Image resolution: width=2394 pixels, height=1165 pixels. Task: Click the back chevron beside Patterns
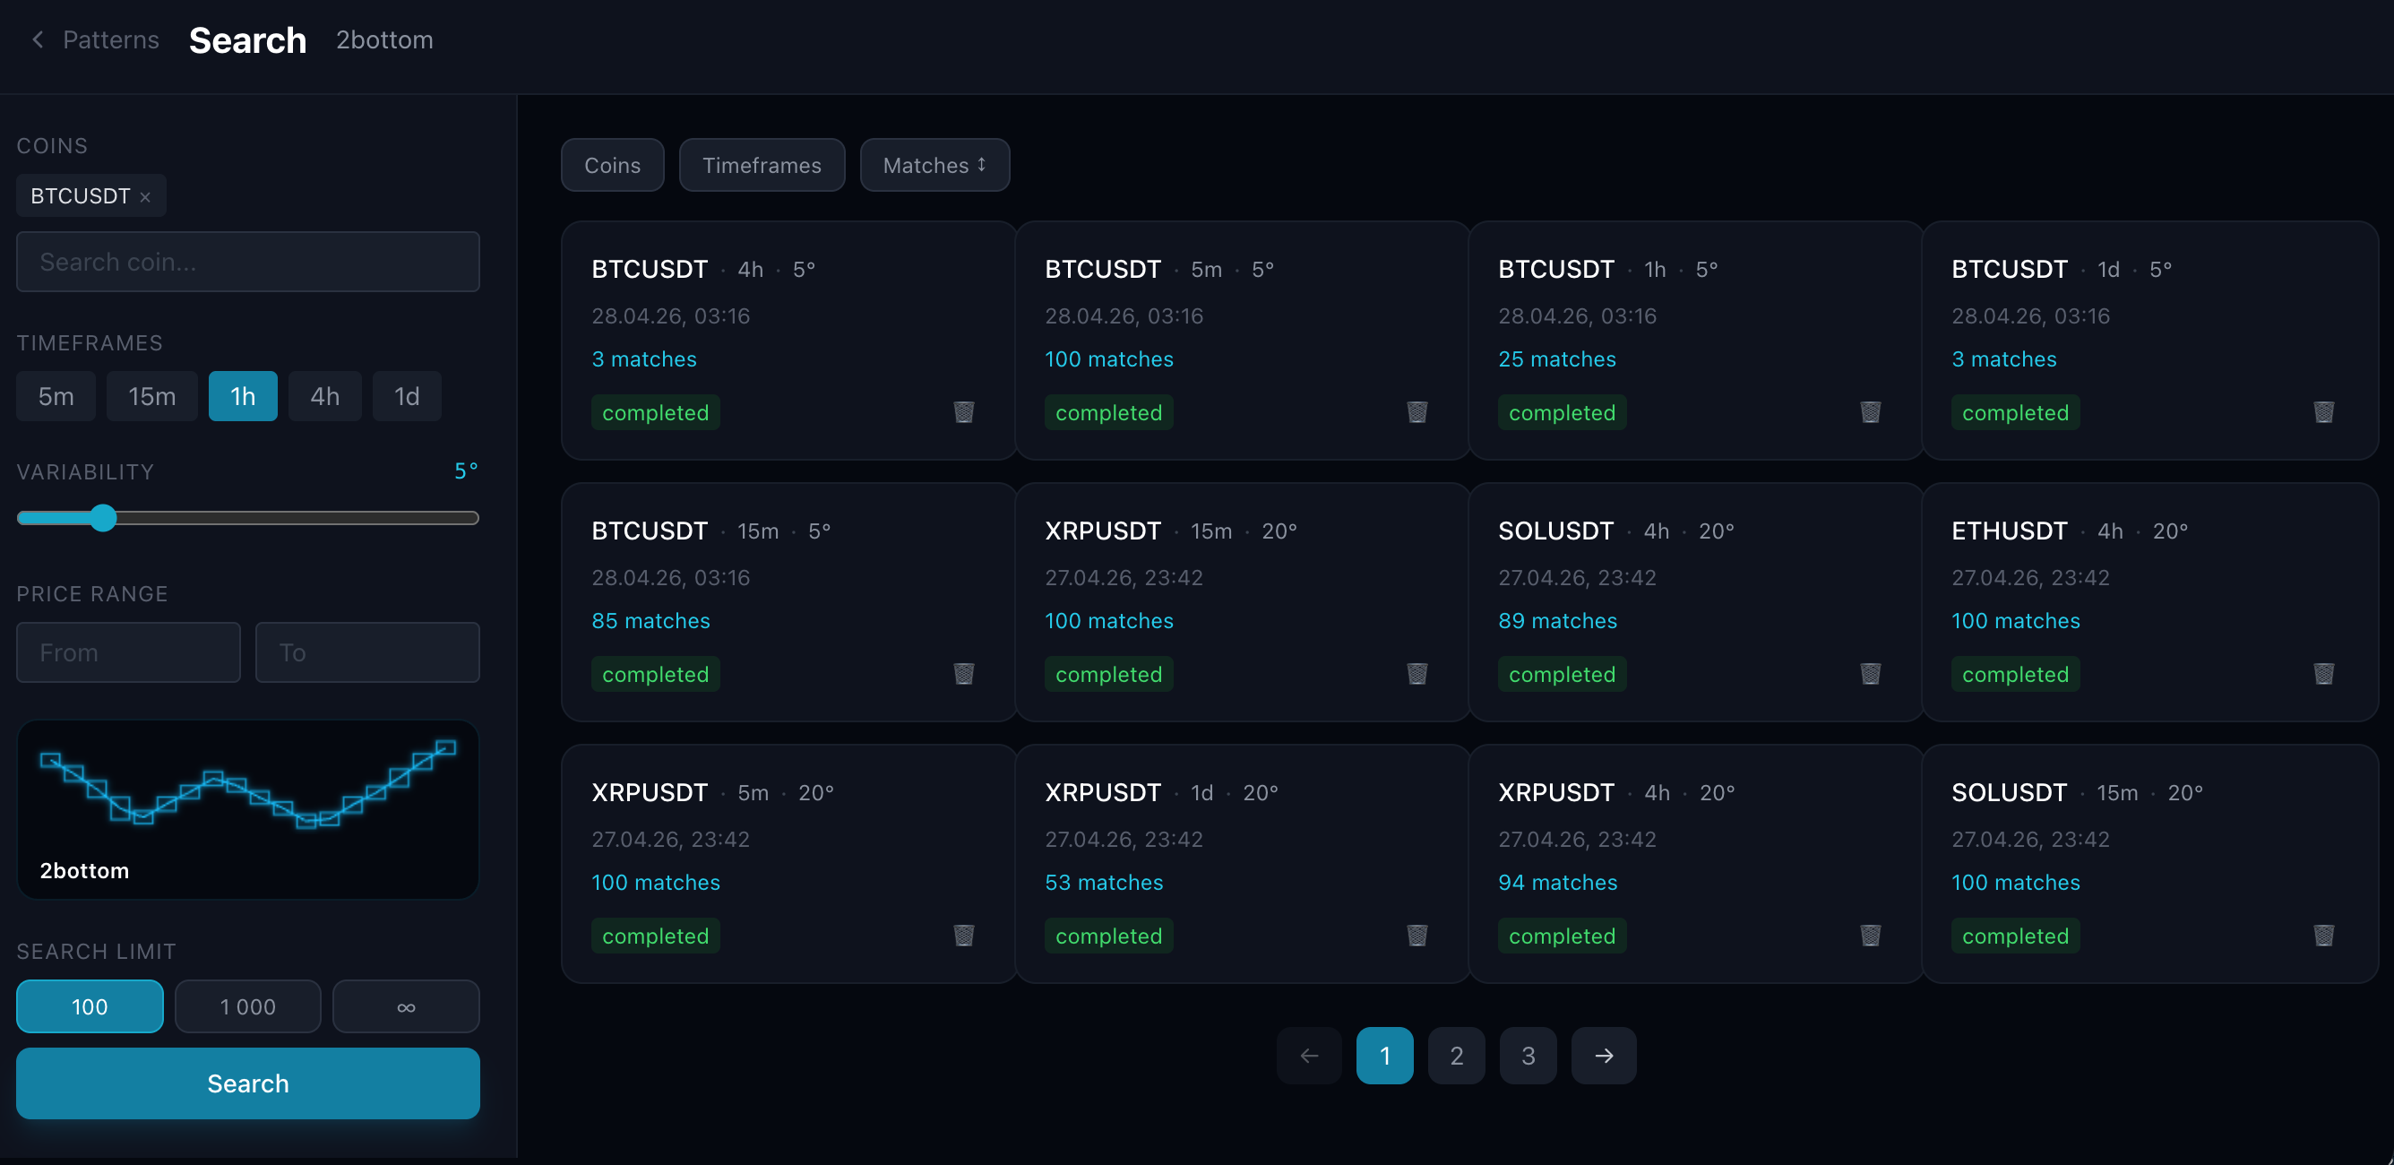37,39
